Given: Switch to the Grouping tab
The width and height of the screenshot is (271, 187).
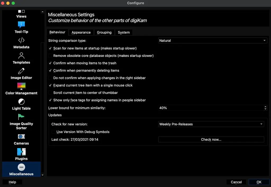Looking at the screenshot, I should [104, 32].
